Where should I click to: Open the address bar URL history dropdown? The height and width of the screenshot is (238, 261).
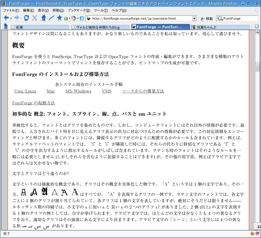(194, 18)
